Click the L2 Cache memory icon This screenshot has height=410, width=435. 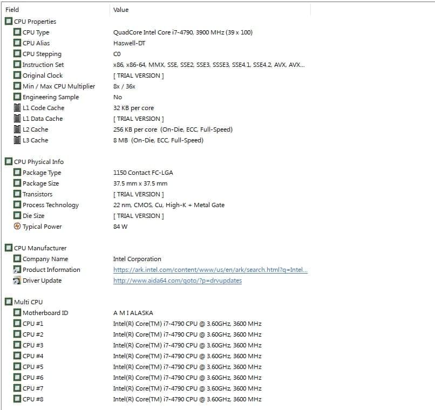(17, 129)
